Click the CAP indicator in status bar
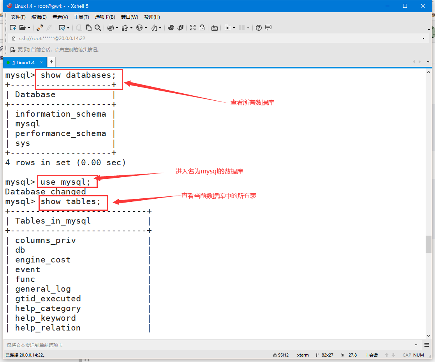Viewport: 435px width, 362px height. pos(407,355)
